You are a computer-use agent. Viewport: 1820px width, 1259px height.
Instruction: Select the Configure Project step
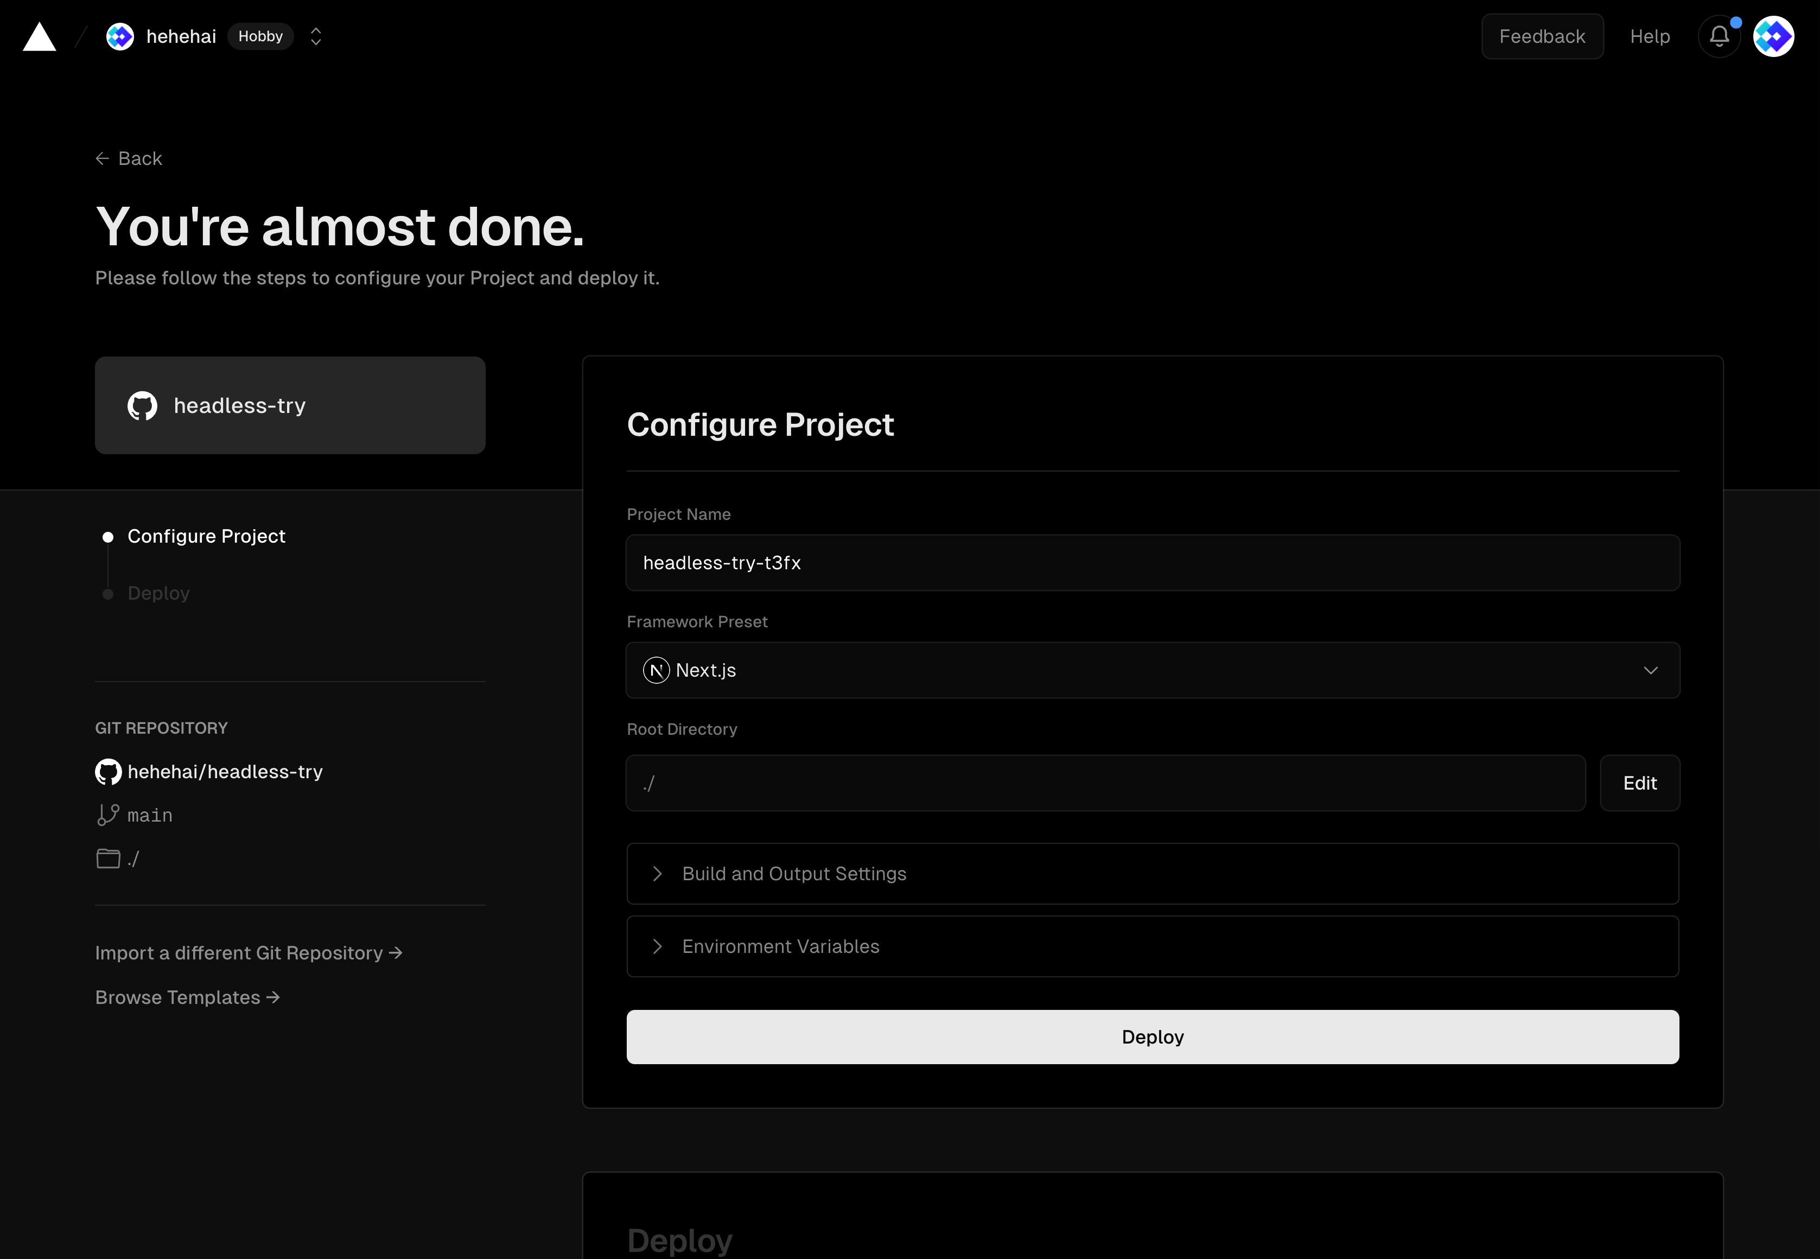pyautogui.click(x=207, y=536)
